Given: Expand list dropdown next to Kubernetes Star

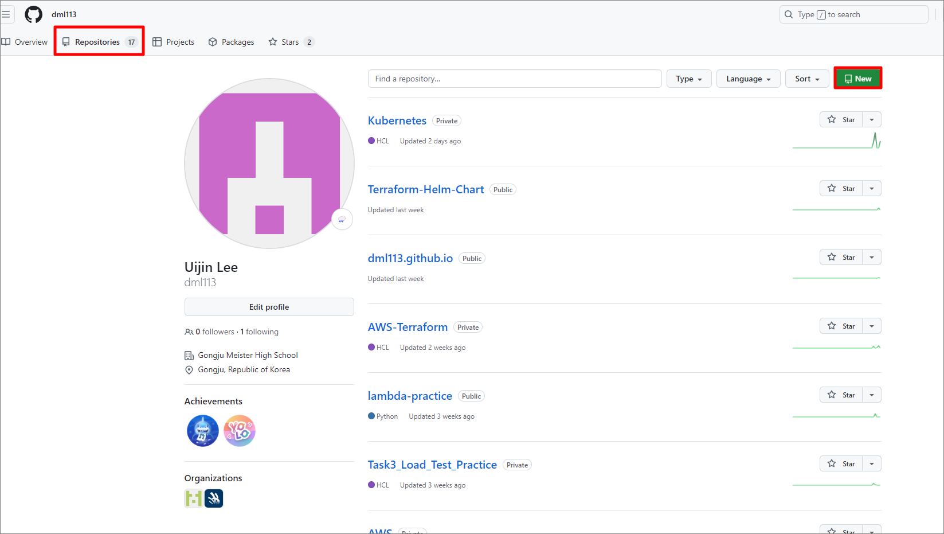Looking at the screenshot, I should point(872,119).
